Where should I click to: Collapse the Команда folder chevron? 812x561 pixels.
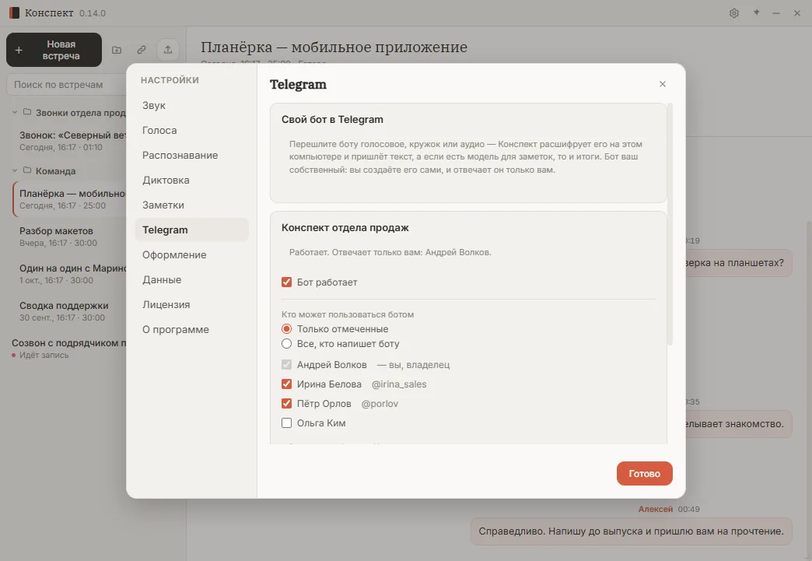coord(15,170)
